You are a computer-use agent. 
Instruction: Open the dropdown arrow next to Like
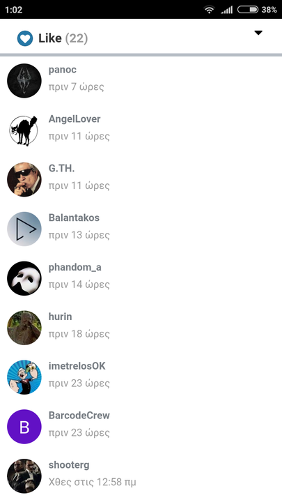click(258, 33)
